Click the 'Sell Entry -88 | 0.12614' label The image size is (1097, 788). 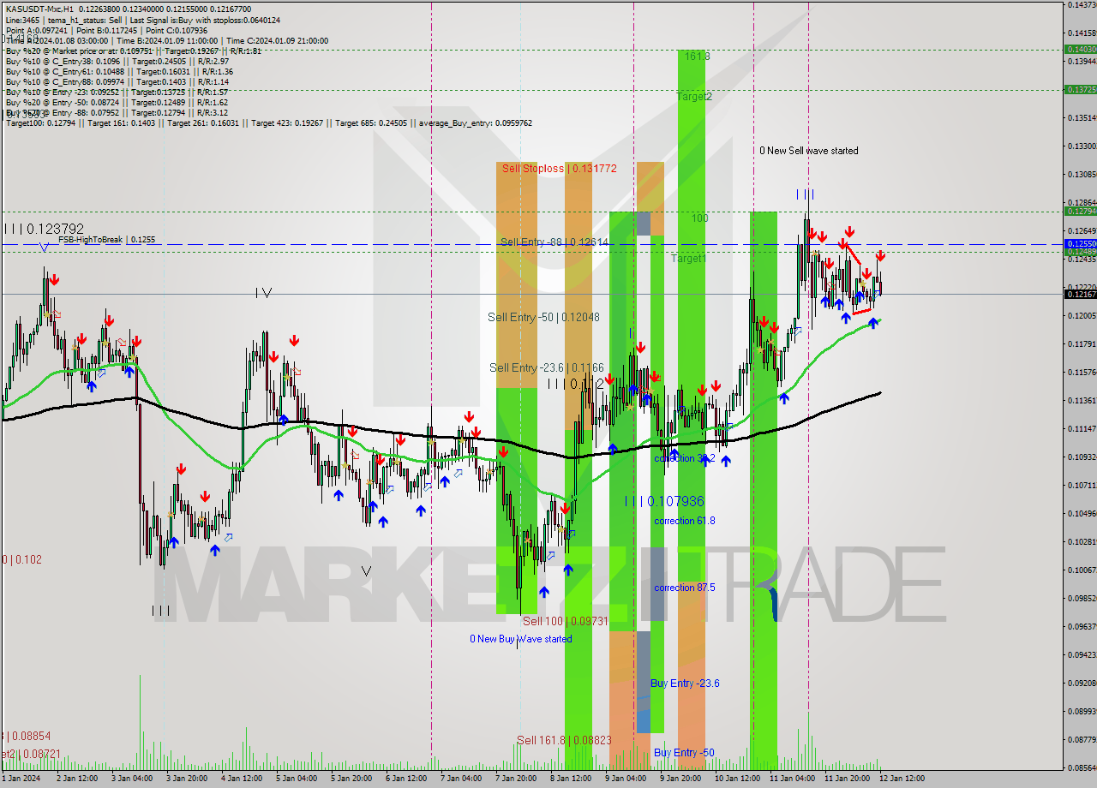(x=554, y=242)
